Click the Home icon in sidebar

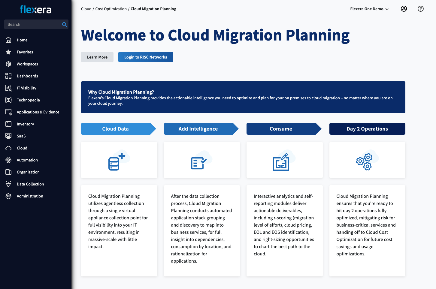click(8, 40)
